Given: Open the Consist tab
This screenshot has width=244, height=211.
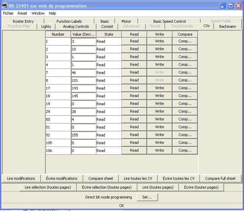Looking at the screenshot, I should [107, 26].
